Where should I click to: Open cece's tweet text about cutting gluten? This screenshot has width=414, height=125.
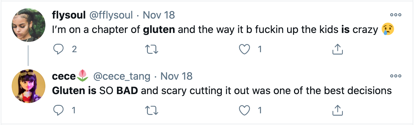pyautogui.click(x=222, y=91)
